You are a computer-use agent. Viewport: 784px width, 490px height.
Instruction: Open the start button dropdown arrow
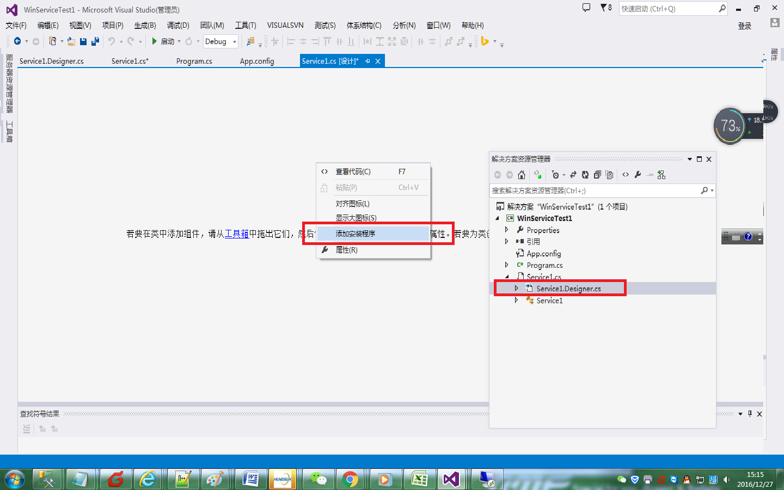tap(179, 41)
